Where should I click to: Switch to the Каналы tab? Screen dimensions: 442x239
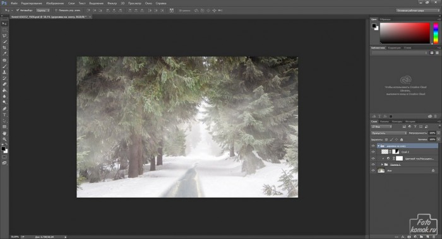tap(384, 121)
